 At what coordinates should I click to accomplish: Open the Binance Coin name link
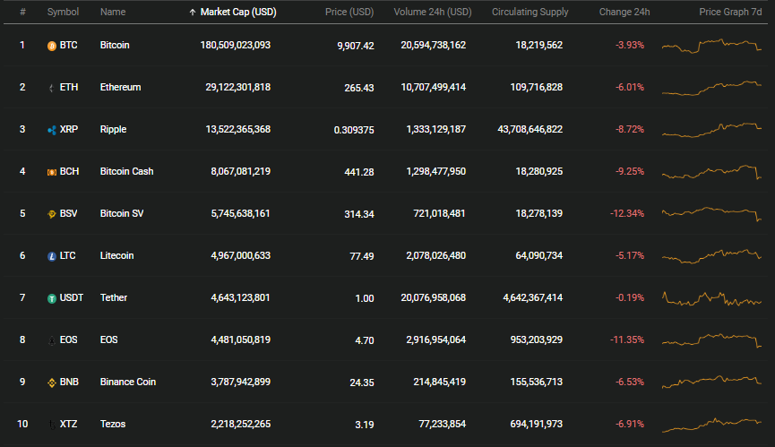tap(127, 382)
